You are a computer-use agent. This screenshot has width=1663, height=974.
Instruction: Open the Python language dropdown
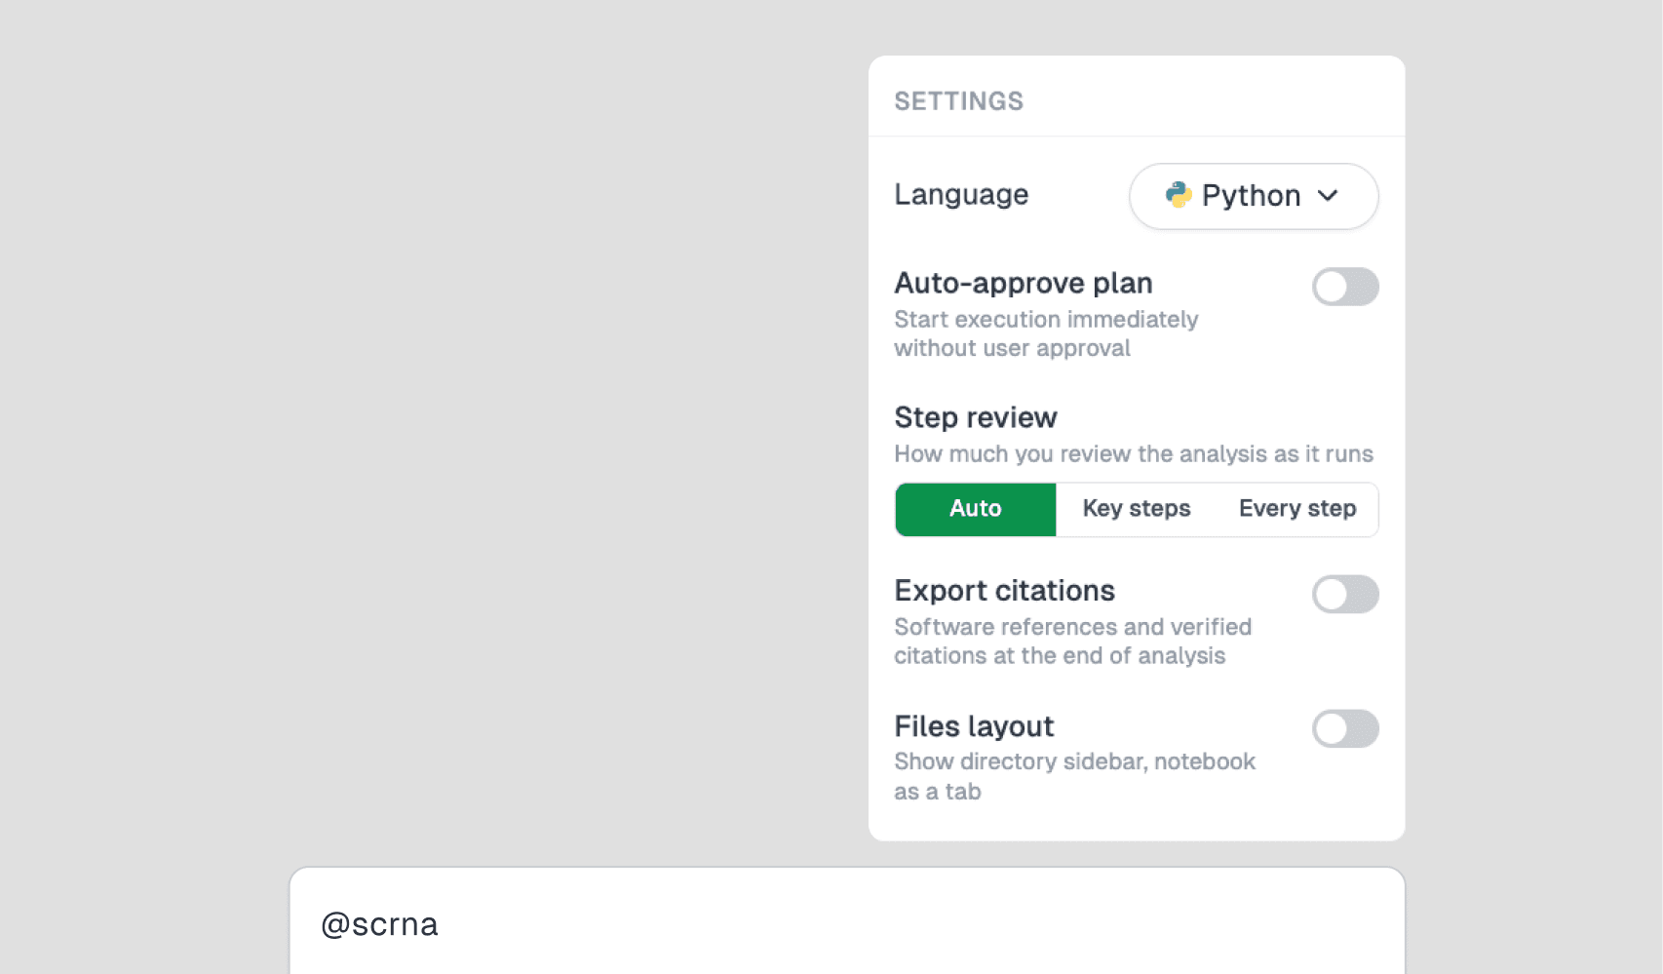[1254, 196]
